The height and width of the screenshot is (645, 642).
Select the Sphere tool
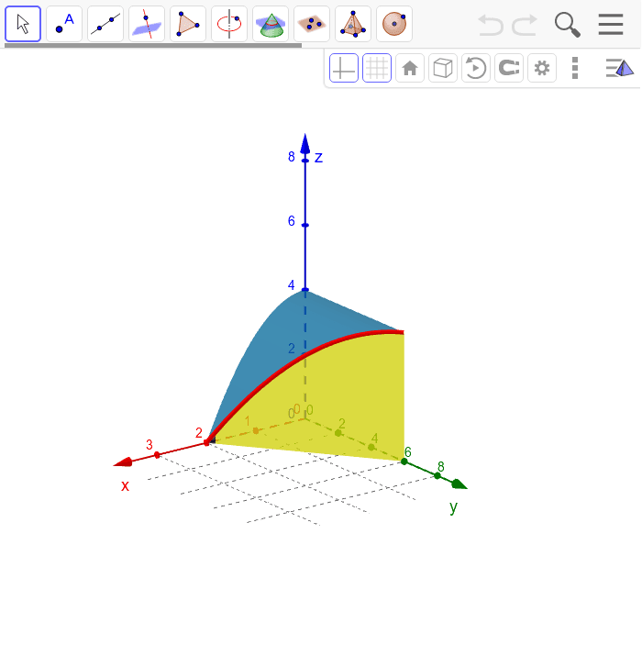point(394,24)
